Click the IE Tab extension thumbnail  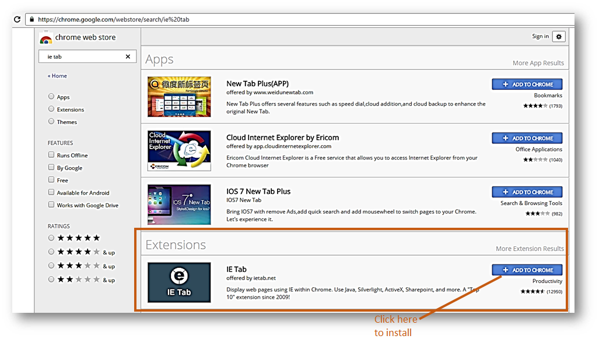click(179, 283)
